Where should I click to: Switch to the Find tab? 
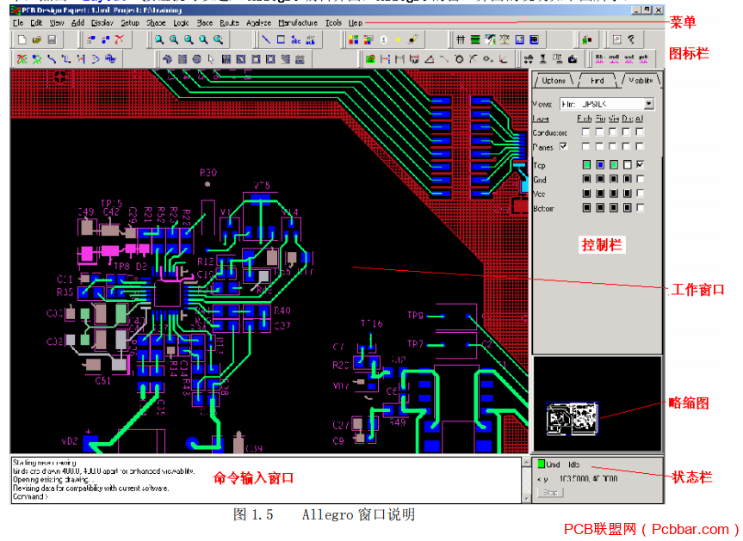pos(597,81)
